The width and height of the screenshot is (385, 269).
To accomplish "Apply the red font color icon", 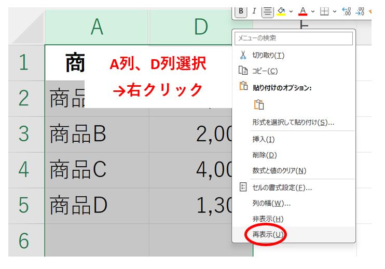I will (x=303, y=11).
